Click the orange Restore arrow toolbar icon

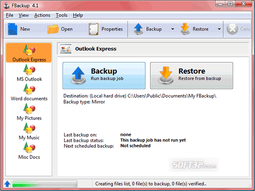click(185, 29)
